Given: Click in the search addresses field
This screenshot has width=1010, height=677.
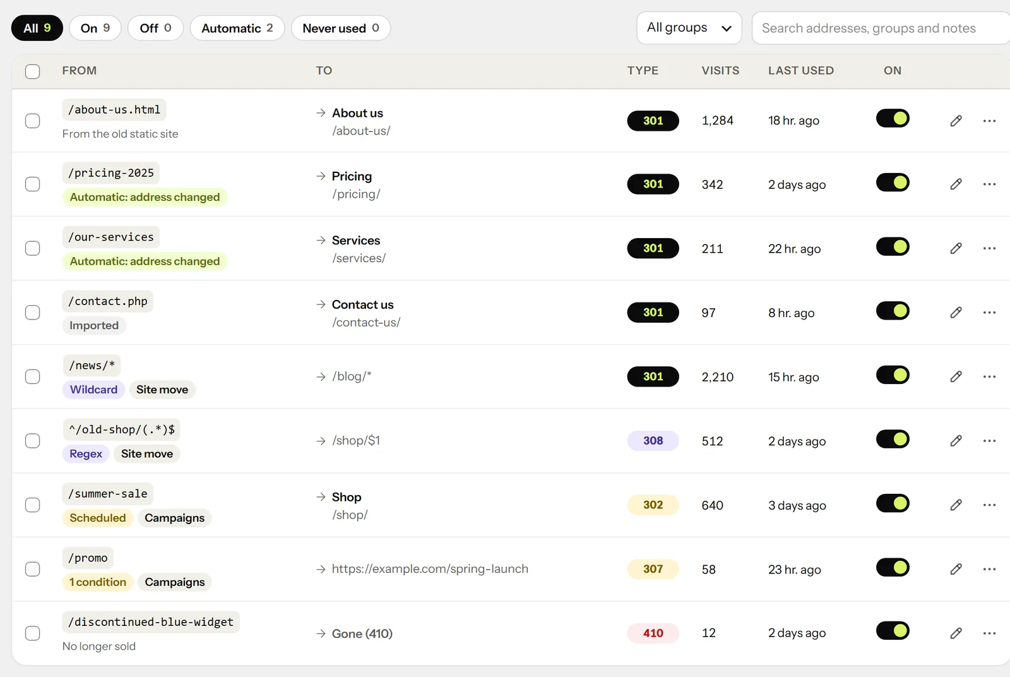Looking at the screenshot, I should [881, 28].
